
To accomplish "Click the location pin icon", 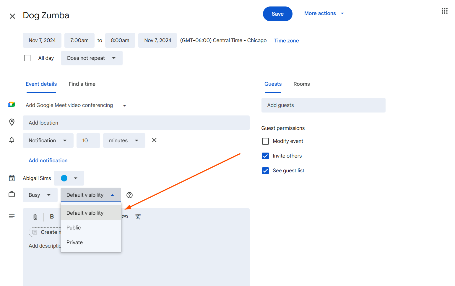I will coord(12,122).
